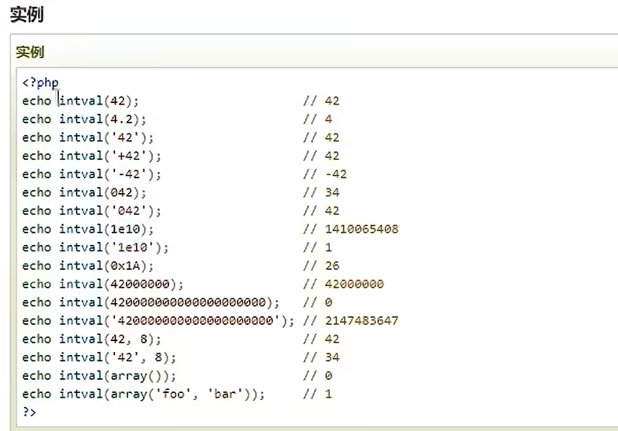Click the code 'echo intval(42);'
The image size is (618, 431).
tap(81, 101)
